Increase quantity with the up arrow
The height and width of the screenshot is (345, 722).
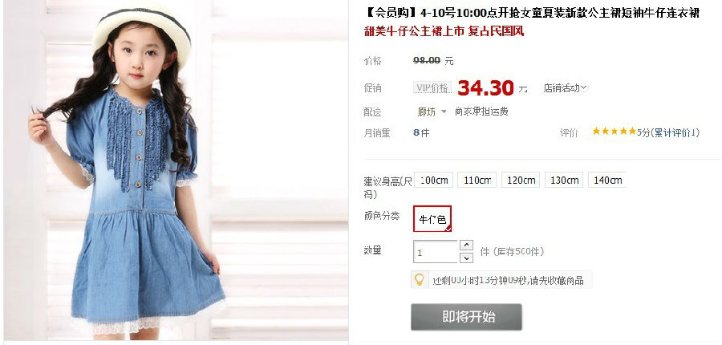point(467,245)
